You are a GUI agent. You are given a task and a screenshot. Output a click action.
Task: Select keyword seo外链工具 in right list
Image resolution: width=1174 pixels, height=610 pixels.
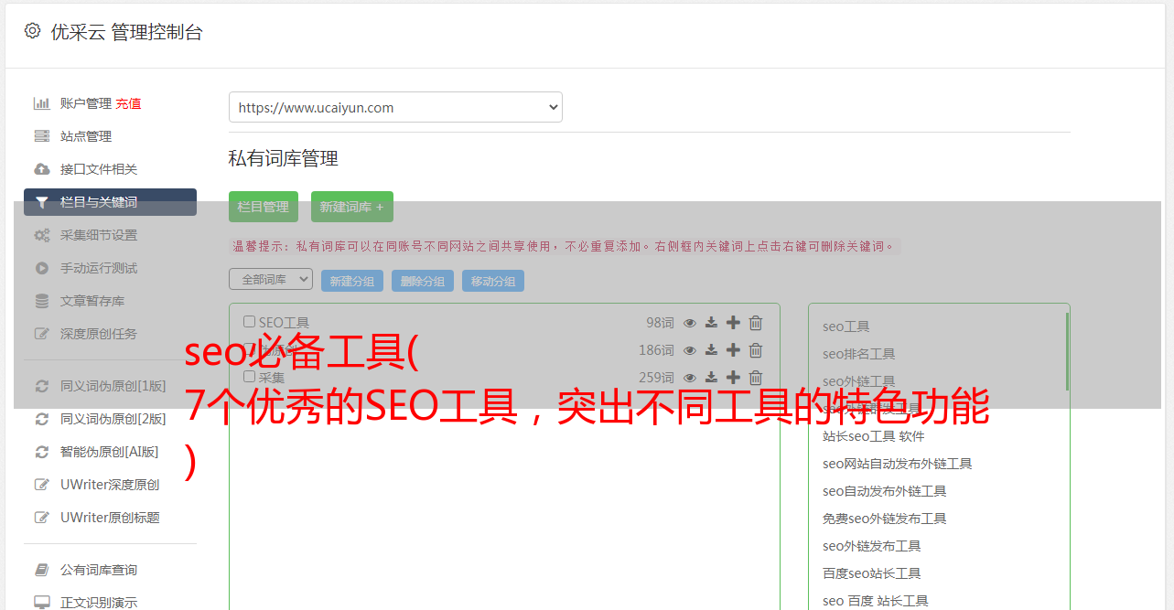[859, 381]
